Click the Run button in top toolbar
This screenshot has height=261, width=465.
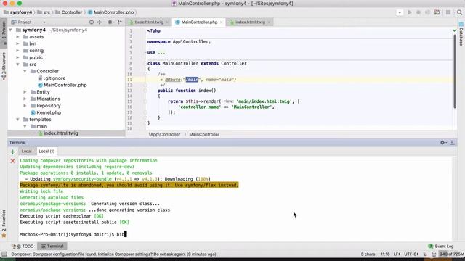tap(410, 12)
